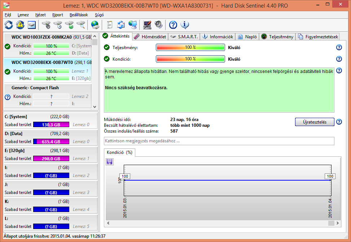Click the Újratesztelés button

click(x=315, y=122)
